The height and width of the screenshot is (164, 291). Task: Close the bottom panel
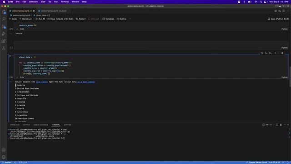(288, 125)
